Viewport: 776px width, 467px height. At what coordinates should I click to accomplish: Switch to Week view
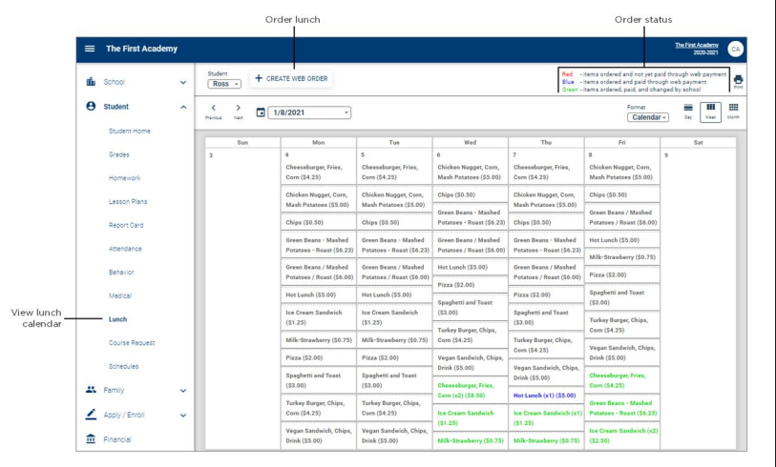pos(710,112)
